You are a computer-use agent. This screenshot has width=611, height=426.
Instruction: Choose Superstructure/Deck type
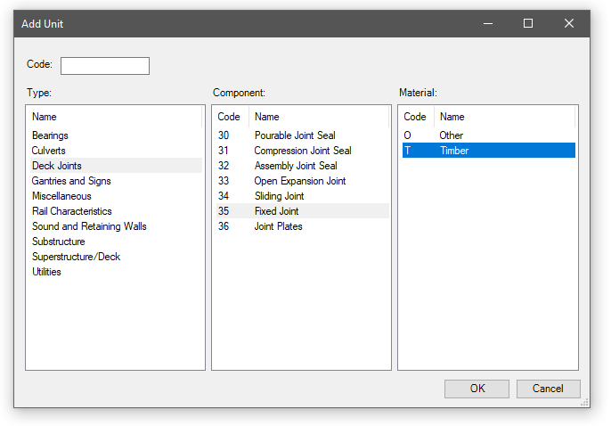coord(76,257)
